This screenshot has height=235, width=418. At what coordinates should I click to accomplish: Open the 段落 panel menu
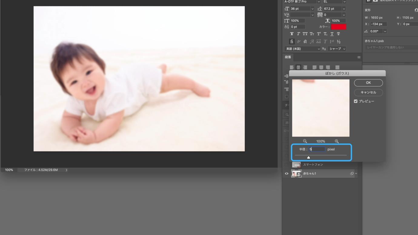pyautogui.click(x=359, y=57)
